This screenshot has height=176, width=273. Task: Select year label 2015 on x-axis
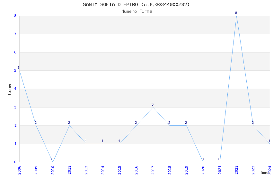[x=119, y=170]
